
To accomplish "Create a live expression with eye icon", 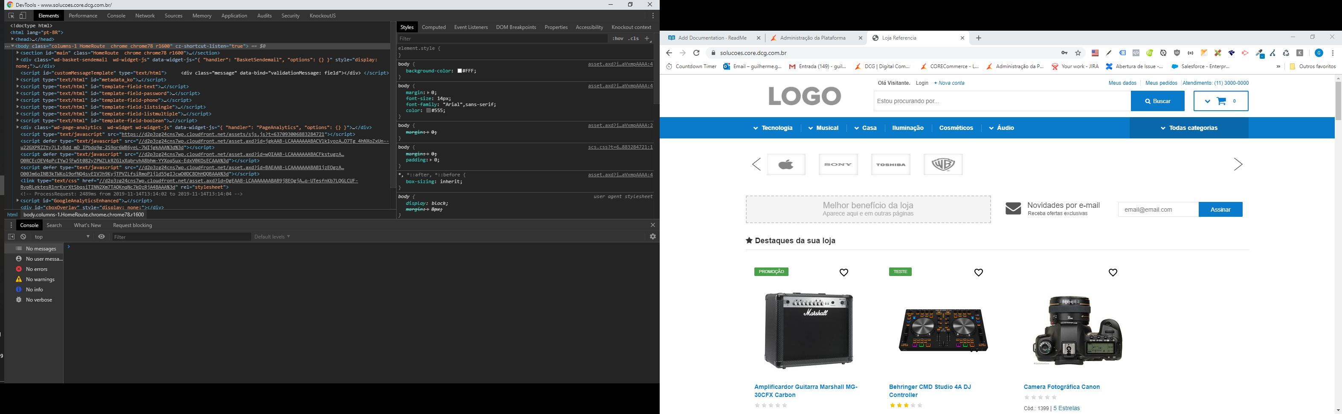I will [x=101, y=237].
